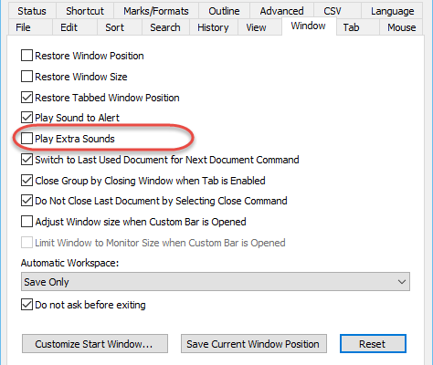Uncheck Do not ask before exiting

[x=26, y=305]
